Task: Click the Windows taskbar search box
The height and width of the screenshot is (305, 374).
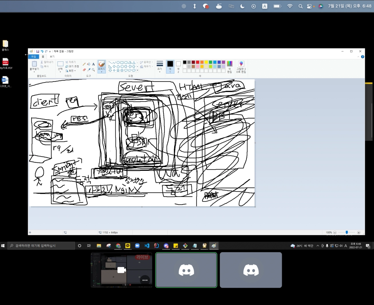Action: click(x=42, y=246)
